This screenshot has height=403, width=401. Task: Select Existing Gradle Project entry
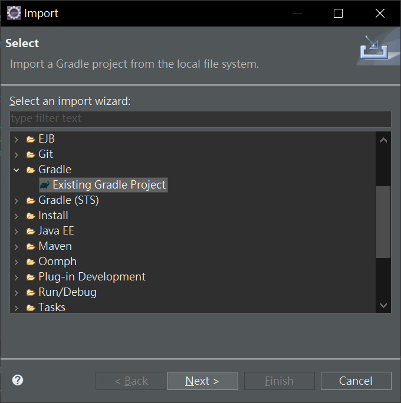(109, 185)
